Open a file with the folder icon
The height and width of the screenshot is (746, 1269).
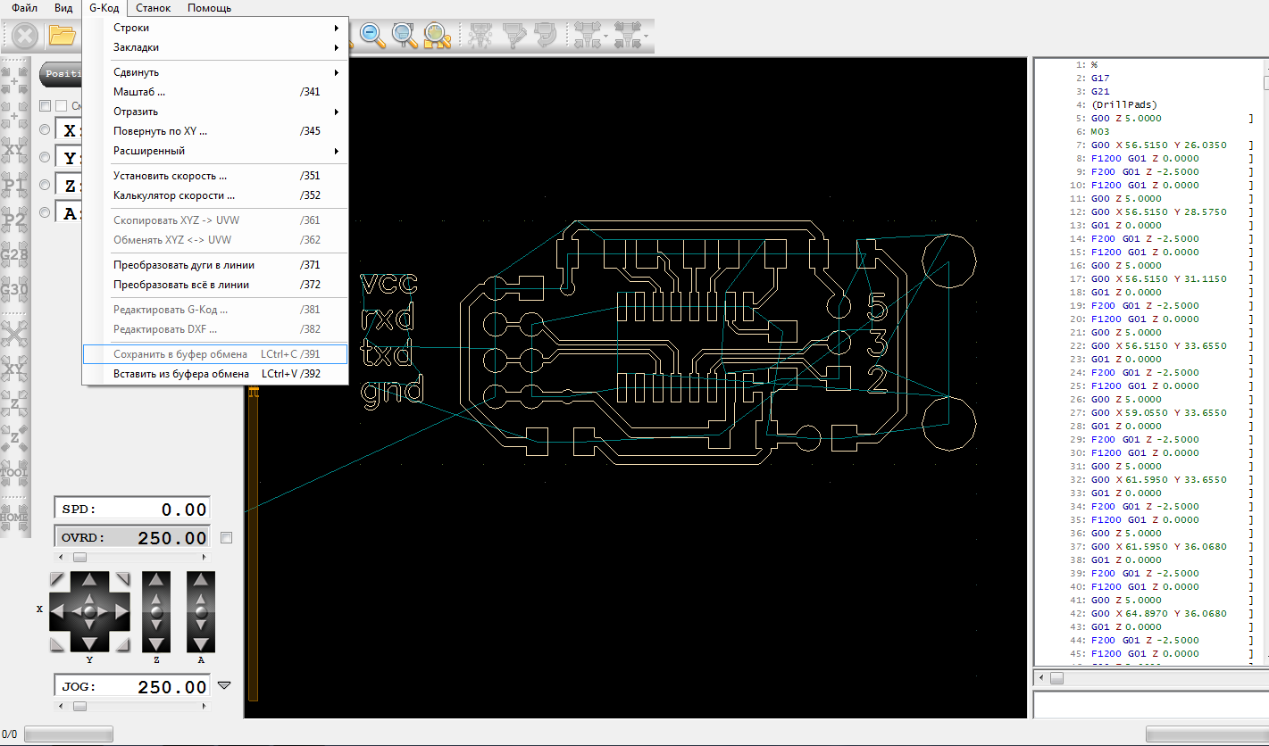pos(63,36)
